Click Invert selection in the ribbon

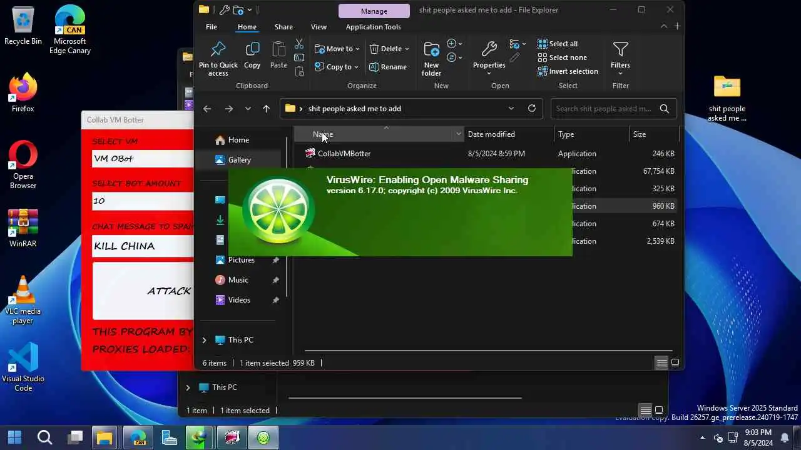tap(568, 71)
